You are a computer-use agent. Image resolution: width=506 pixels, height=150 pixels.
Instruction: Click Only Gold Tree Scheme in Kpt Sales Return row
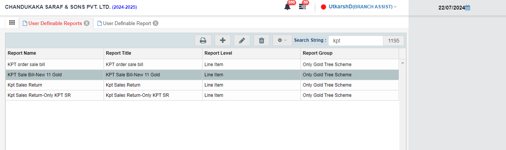(350, 85)
